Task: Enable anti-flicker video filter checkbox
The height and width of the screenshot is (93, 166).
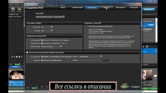Action: point(42,40)
